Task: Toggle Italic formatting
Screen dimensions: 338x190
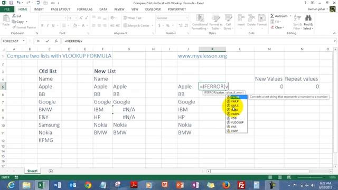Action: [x=48, y=26]
